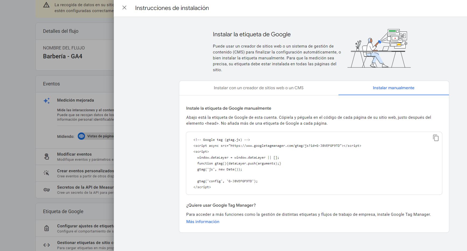Copy the Google tag code snippet

click(436, 138)
